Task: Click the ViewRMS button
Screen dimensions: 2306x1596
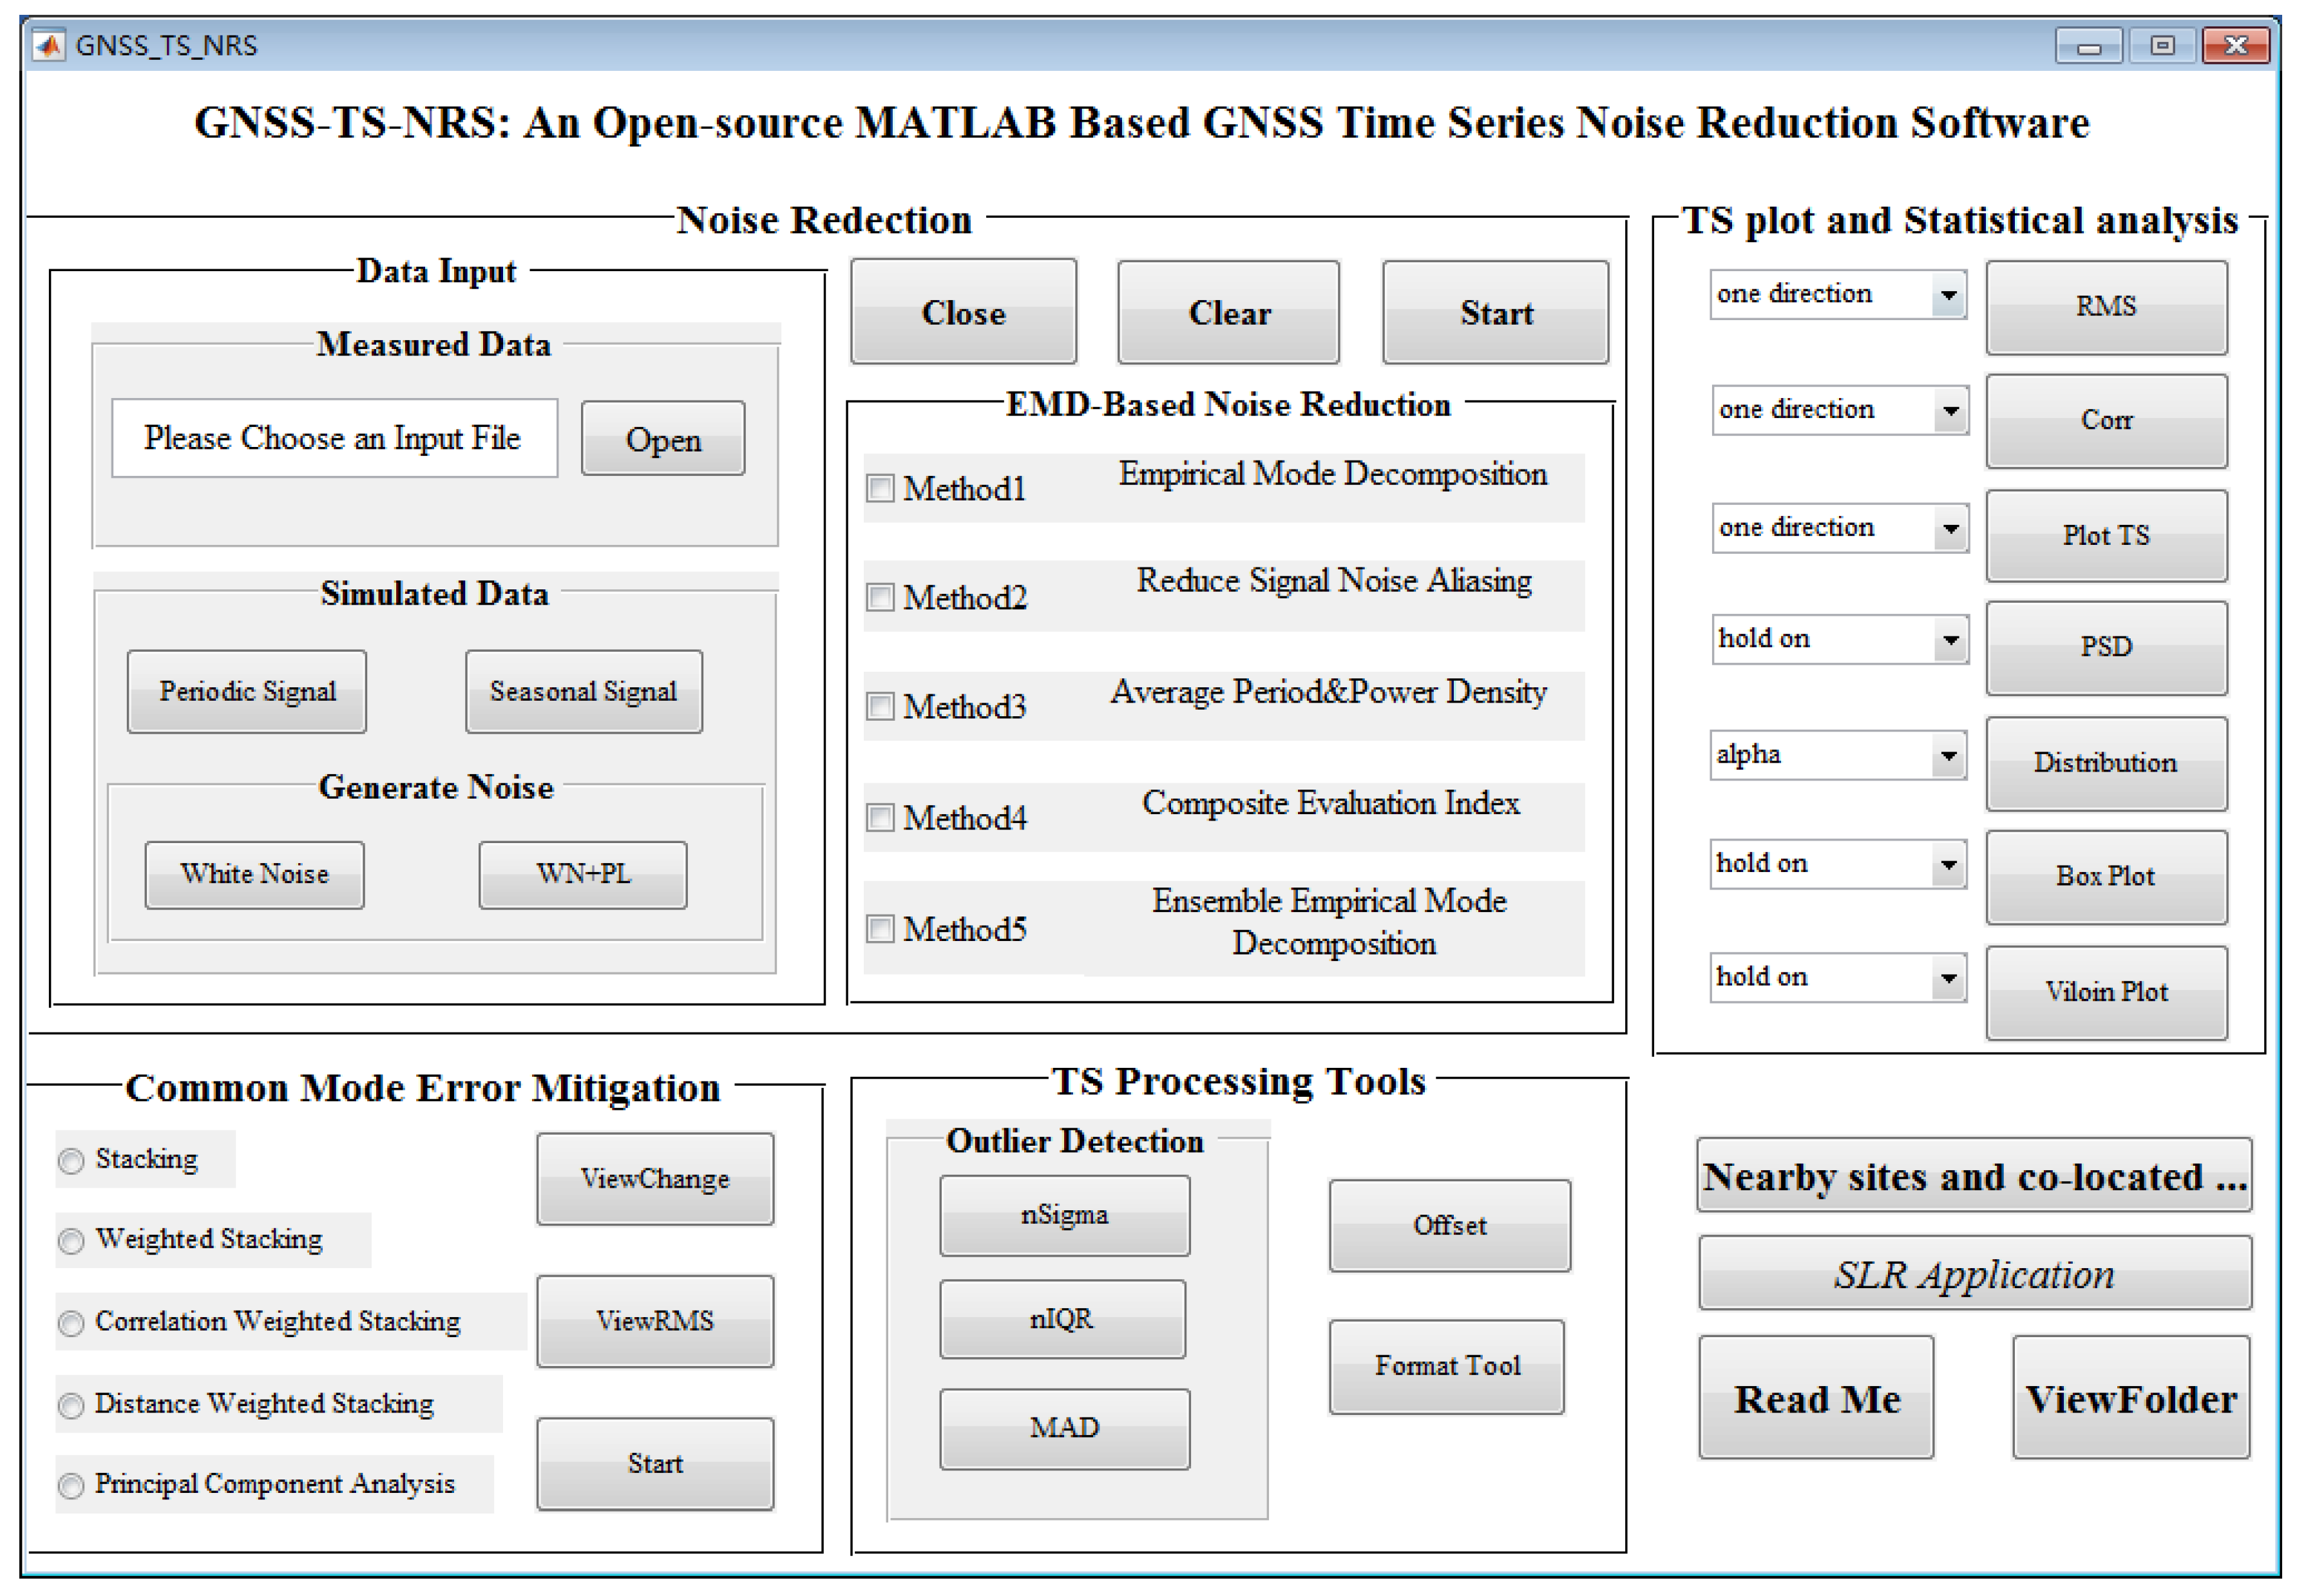Action: (655, 1321)
